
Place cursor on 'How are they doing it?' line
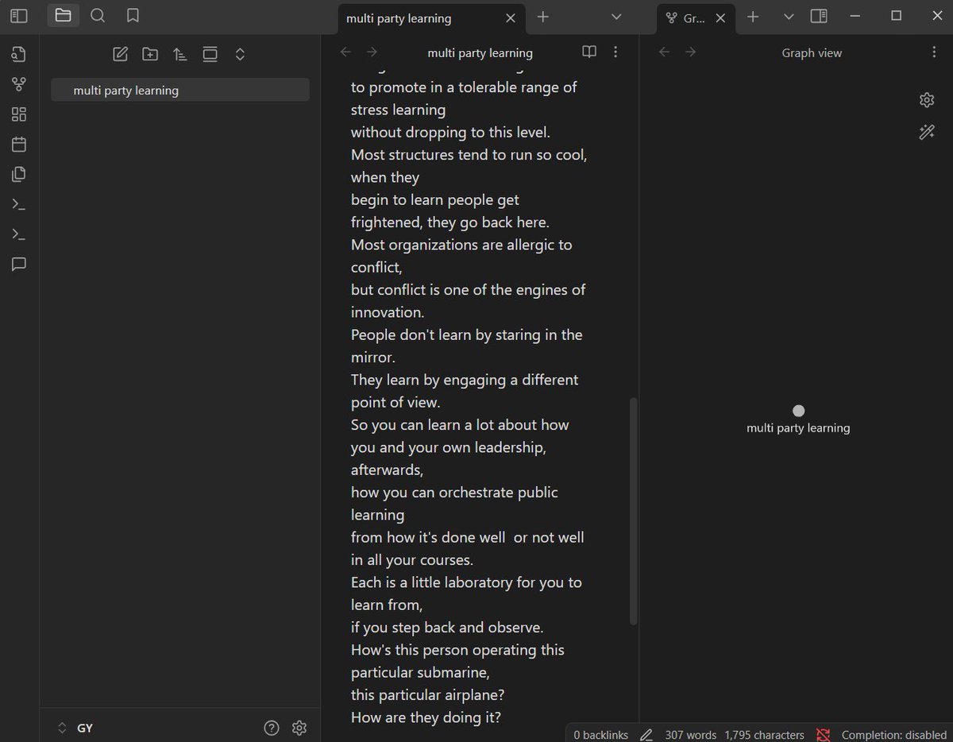point(426,717)
